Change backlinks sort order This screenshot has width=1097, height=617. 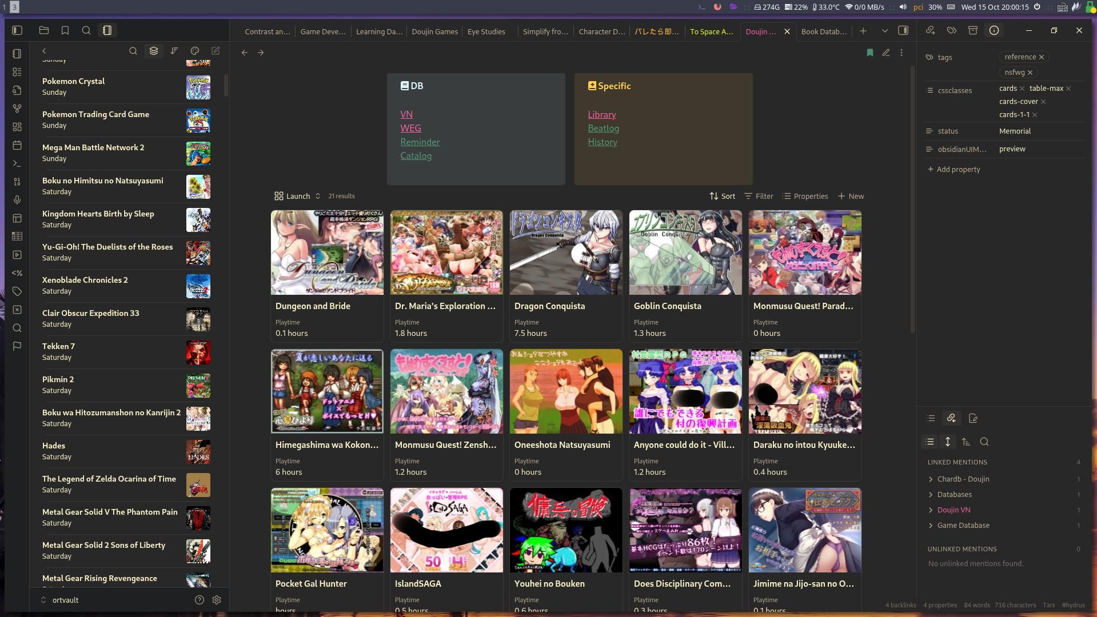966,442
